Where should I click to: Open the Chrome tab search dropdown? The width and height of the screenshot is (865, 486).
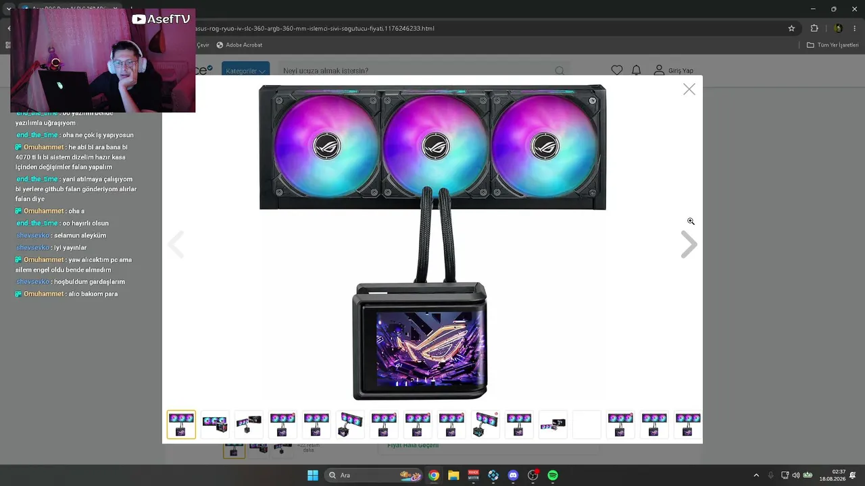(9, 9)
